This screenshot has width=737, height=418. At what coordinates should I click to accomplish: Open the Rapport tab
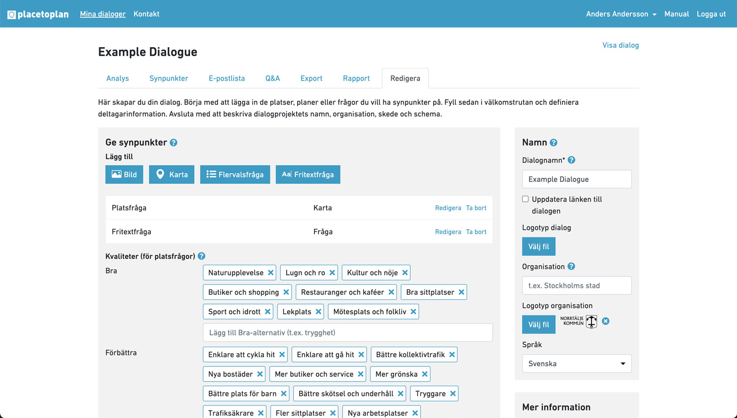point(356,79)
